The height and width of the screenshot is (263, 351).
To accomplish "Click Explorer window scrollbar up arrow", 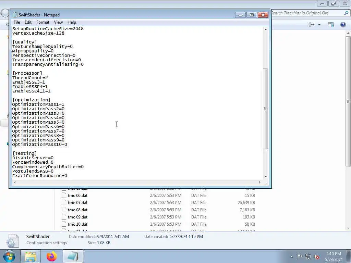I will tap(348, 33).
